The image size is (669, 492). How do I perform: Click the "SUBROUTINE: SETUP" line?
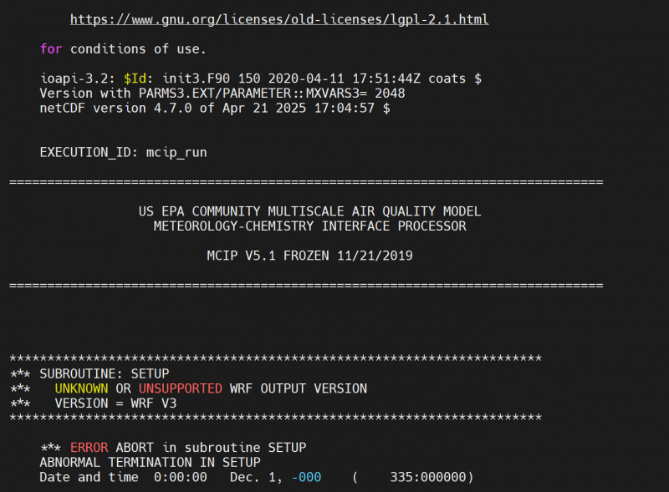pos(104,373)
